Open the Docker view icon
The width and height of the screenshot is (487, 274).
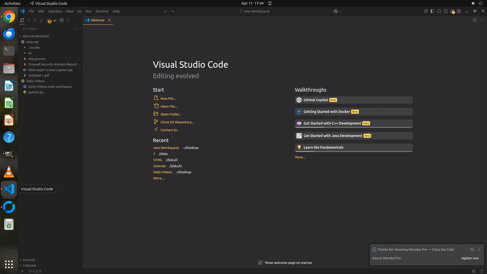[55, 20]
